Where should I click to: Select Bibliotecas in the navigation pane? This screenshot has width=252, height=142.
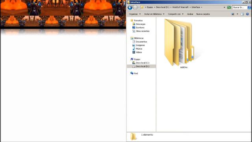(139, 38)
